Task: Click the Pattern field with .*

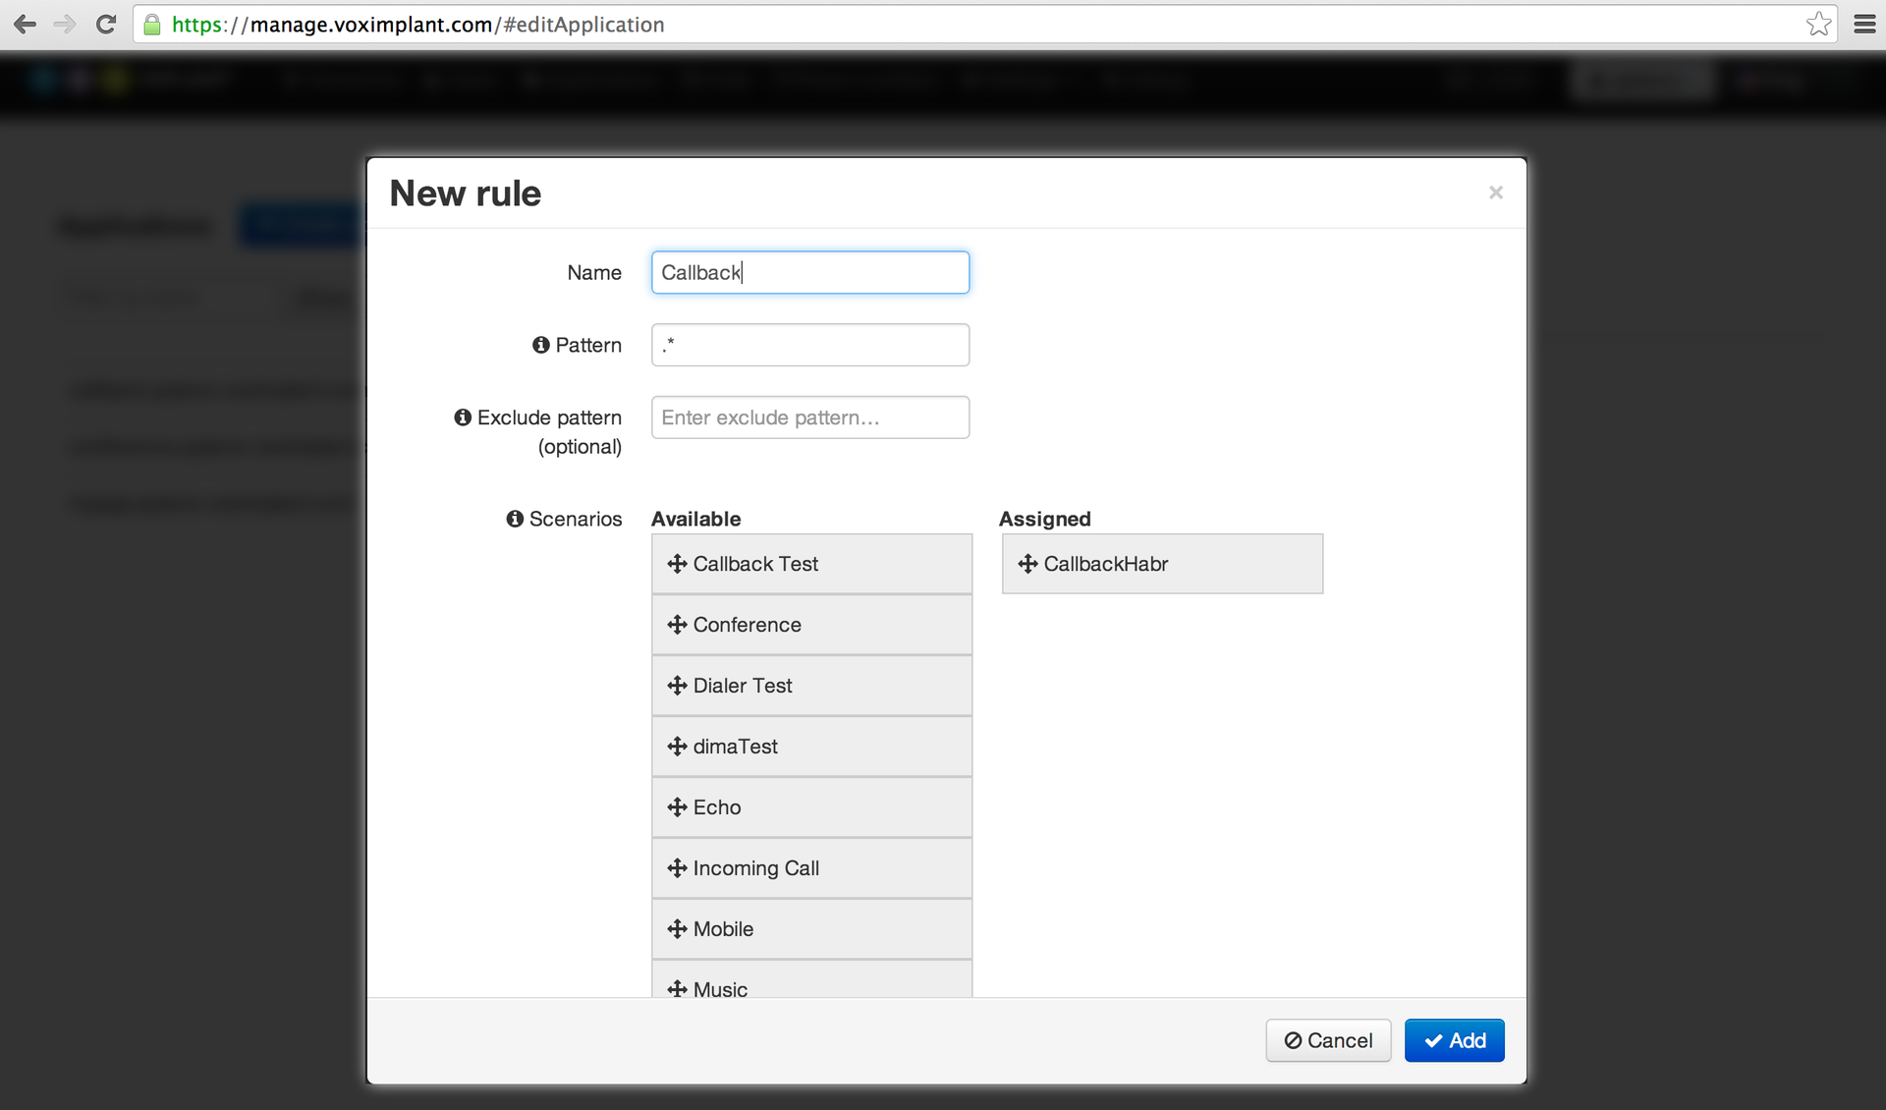Action: click(811, 345)
